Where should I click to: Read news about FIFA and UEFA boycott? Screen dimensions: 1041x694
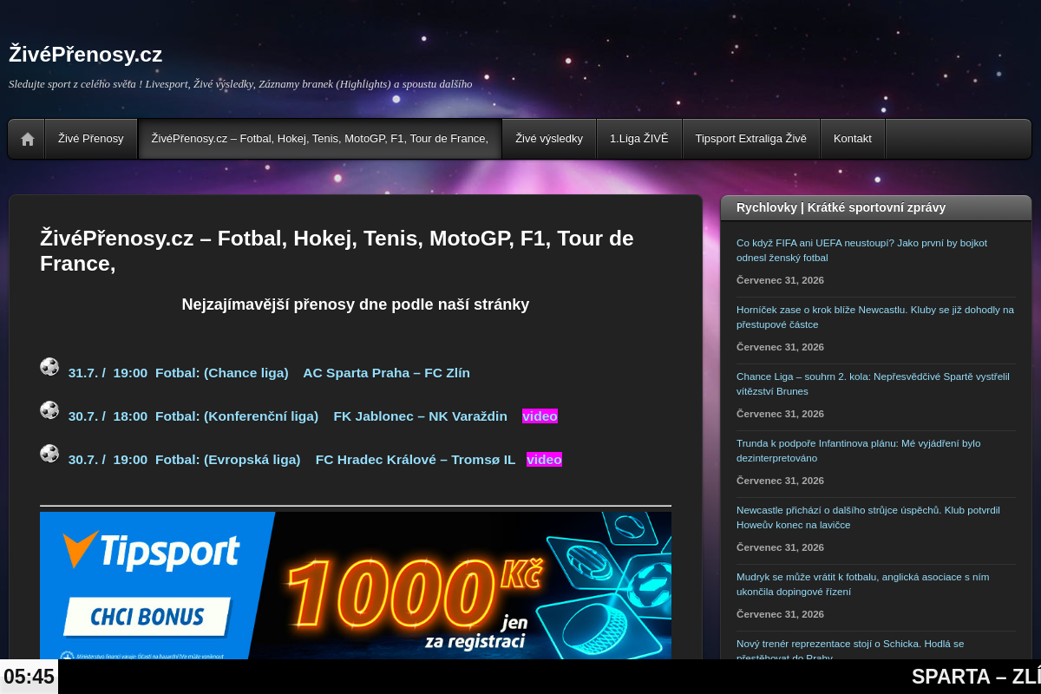pyautogui.click(x=861, y=250)
